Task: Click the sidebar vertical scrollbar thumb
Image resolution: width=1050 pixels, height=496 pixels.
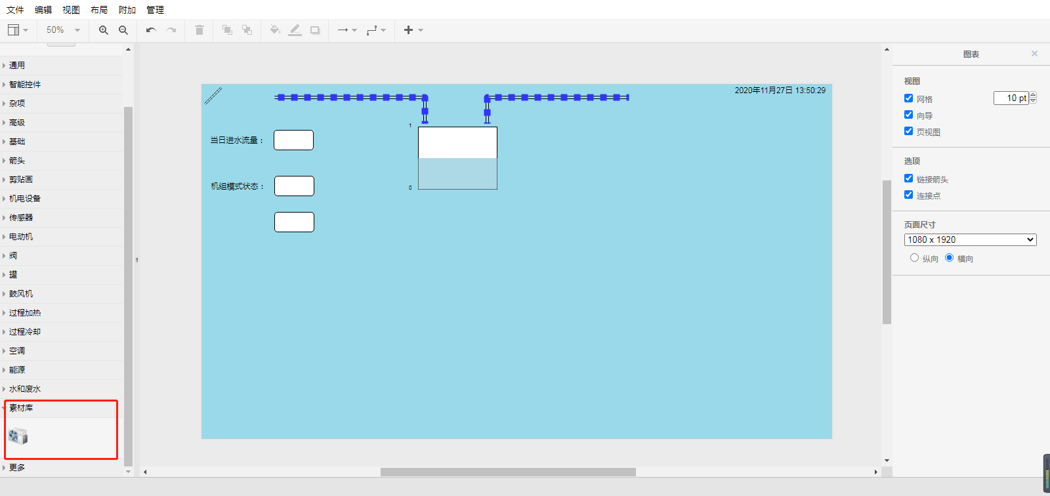Action: tap(128, 286)
